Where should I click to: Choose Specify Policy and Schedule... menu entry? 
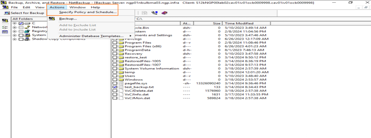88,12
